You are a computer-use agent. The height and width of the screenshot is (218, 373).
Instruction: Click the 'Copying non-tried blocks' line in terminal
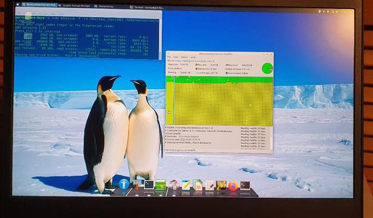click(57, 56)
